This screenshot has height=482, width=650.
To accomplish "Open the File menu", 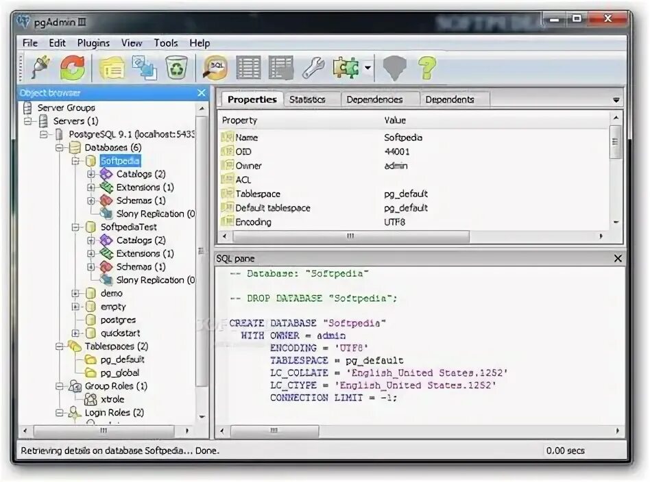I will click(30, 43).
